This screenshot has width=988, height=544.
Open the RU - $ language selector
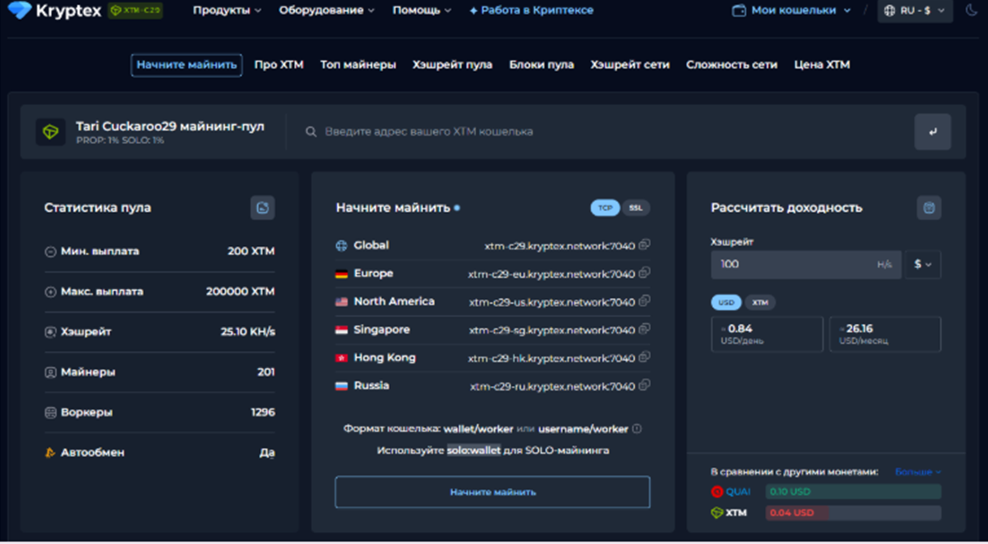(x=914, y=11)
